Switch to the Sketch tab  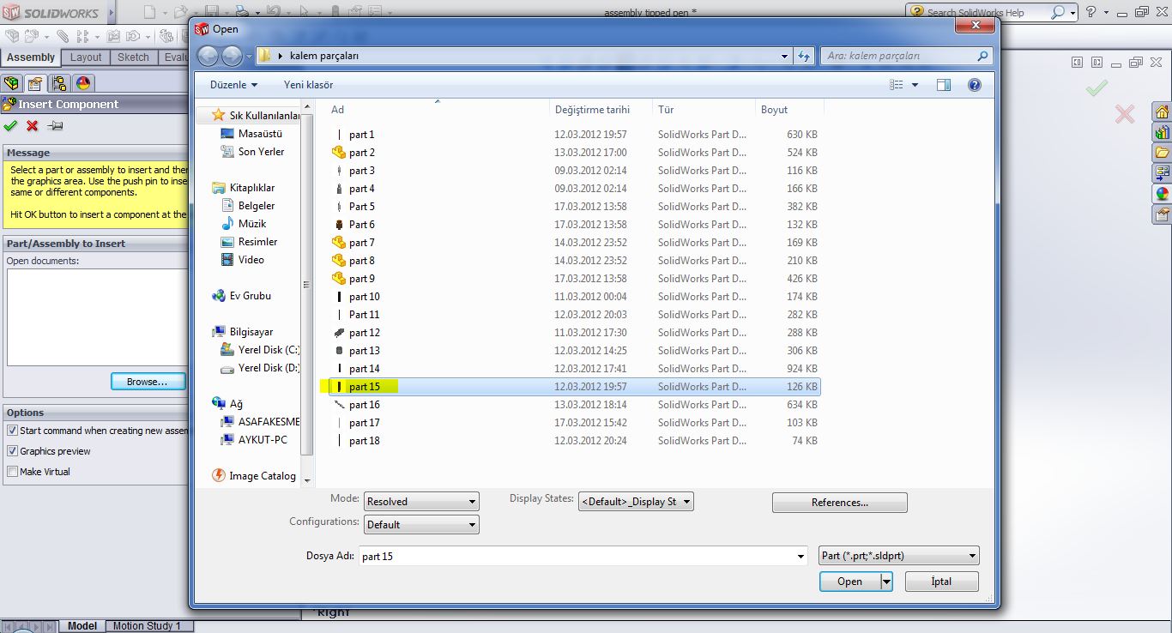tap(133, 57)
